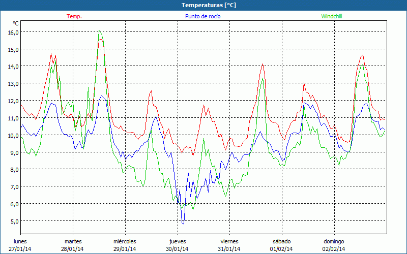Select the "viernes" day label

click(x=229, y=241)
